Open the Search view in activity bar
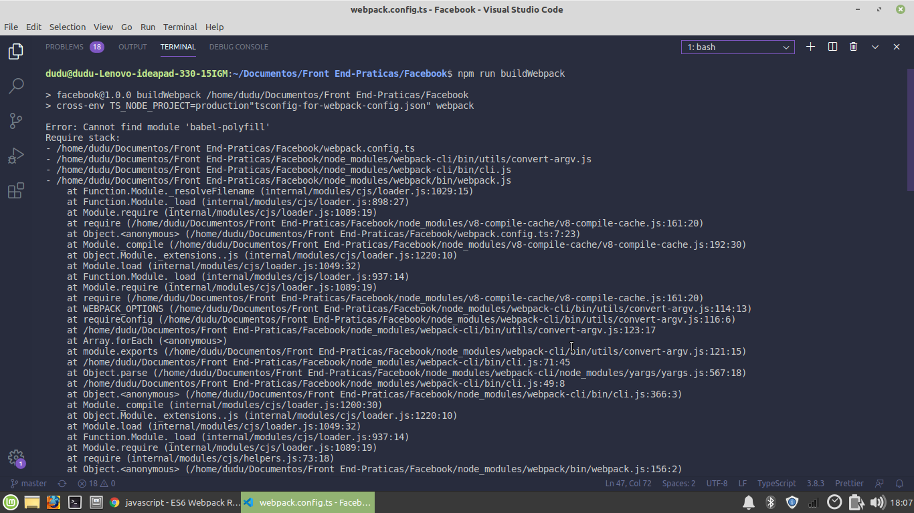The image size is (914, 513). point(16,86)
